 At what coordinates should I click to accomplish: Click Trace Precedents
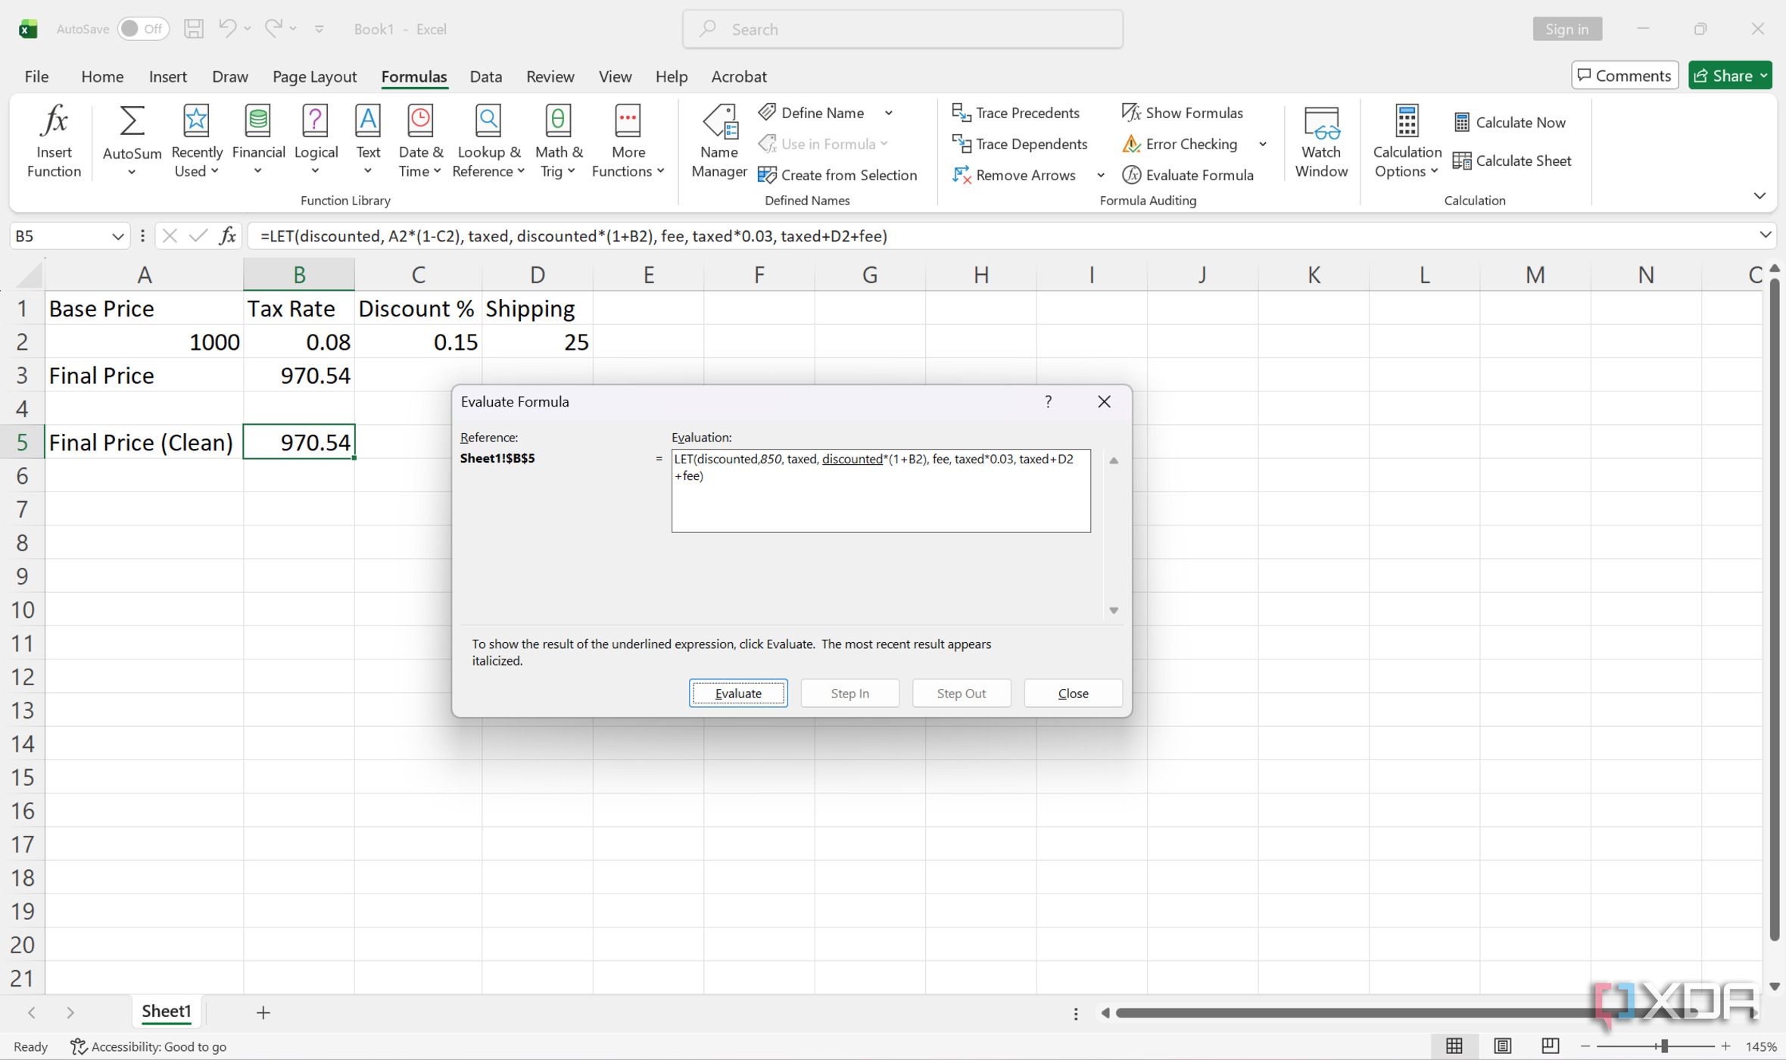click(1015, 113)
